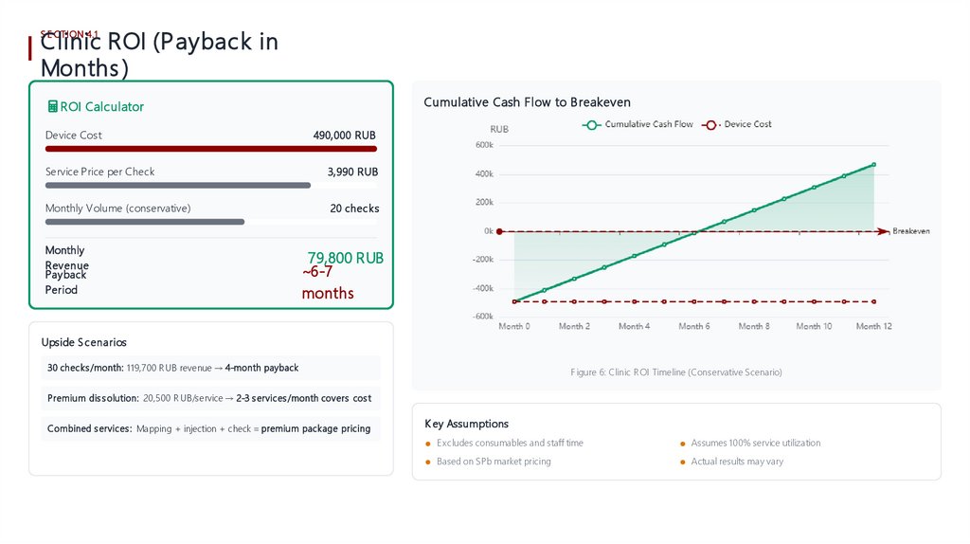Screen dimensions: 970x544
Task: Click the Breakeven arrowhead on the chart
Action: click(884, 230)
